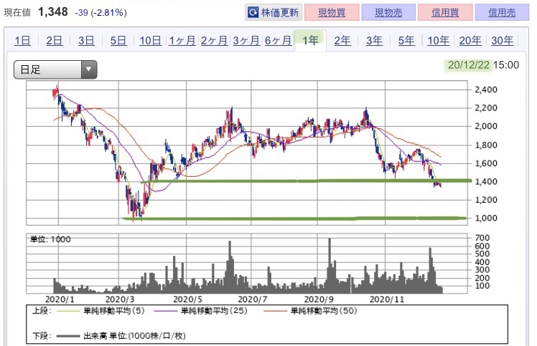Show the 2年 chart range
The width and height of the screenshot is (537, 346).
pyautogui.click(x=342, y=41)
